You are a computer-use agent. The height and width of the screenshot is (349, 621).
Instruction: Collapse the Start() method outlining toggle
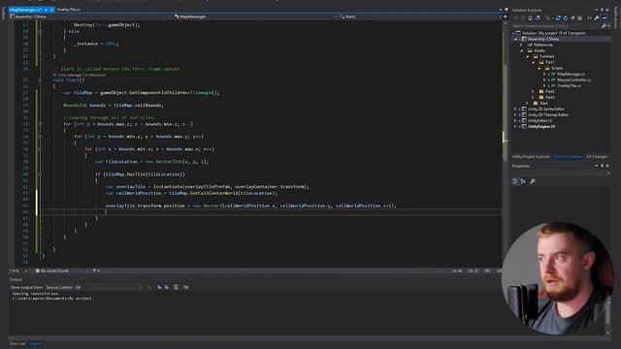point(40,80)
